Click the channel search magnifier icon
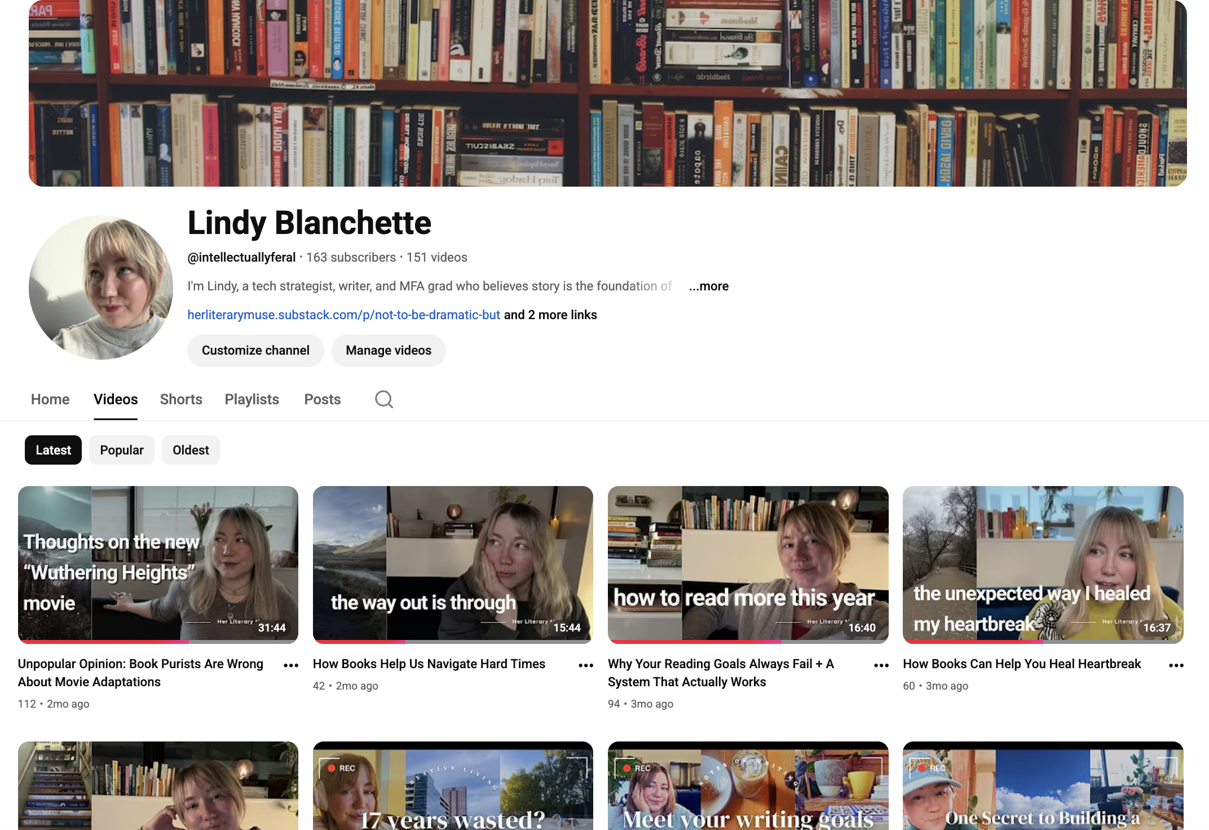This screenshot has height=830, width=1209. coord(384,399)
